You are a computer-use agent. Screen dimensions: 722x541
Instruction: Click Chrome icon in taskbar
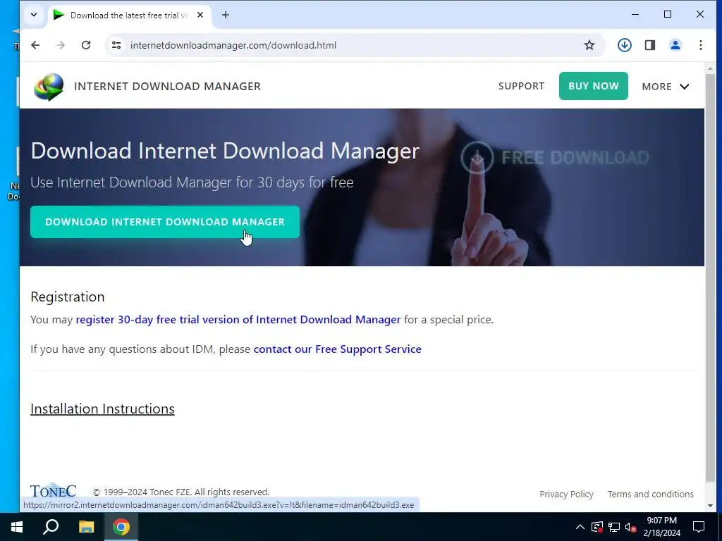click(x=121, y=527)
